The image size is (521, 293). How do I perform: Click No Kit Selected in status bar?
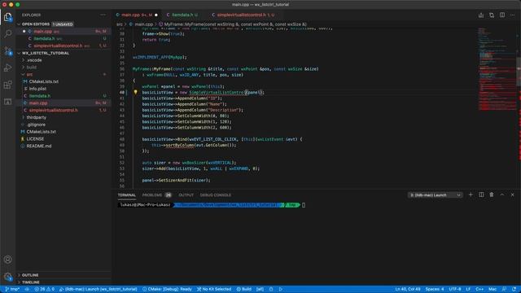pyautogui.click(x=214, y=289)
